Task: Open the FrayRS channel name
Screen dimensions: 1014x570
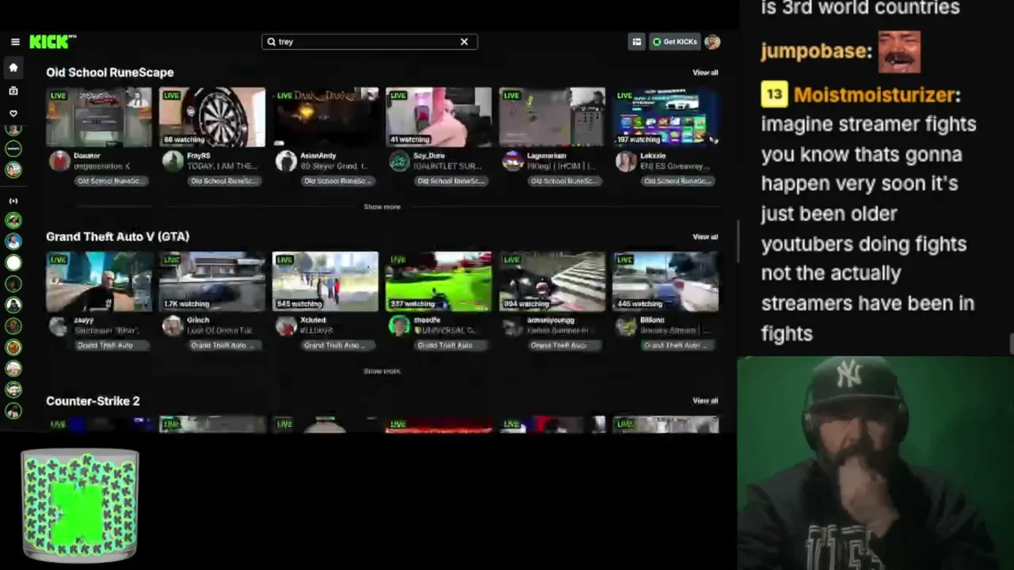Action: point(199,156)
